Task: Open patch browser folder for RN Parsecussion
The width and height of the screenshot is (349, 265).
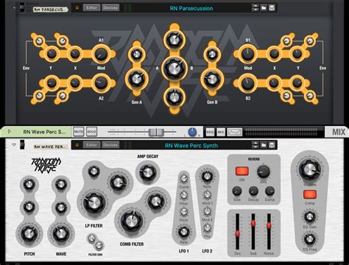Action: point(264,8)
